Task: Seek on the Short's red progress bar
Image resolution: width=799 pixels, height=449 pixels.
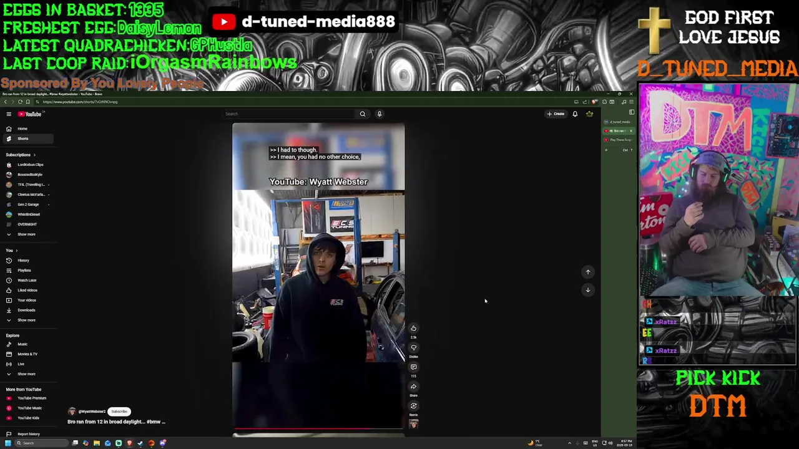Action: 318,429
